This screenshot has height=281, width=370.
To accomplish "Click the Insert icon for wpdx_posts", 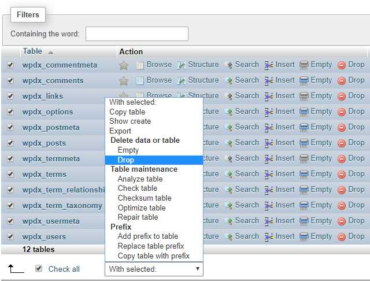I will pos(269,143).
